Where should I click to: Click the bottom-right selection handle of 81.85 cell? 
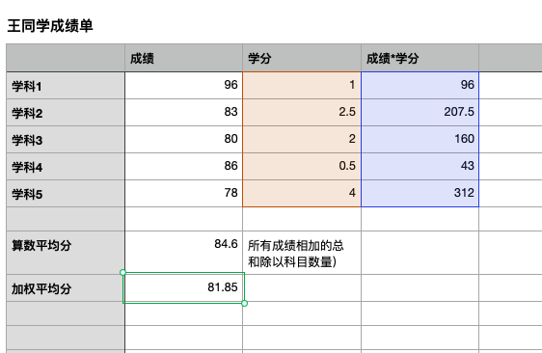tap(244, 303)
